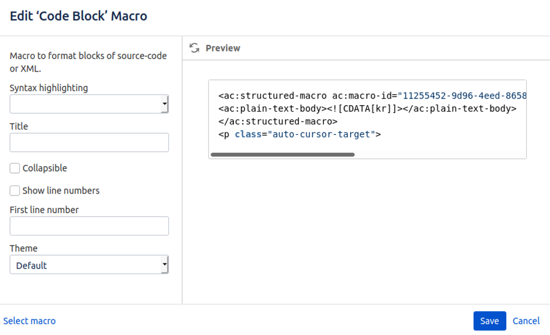Expand the Theme dropdown showing Default
The image size is (550, 335).
click(88, 265)
